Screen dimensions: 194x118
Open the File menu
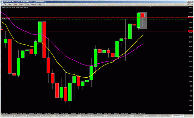tap(5, 4)
